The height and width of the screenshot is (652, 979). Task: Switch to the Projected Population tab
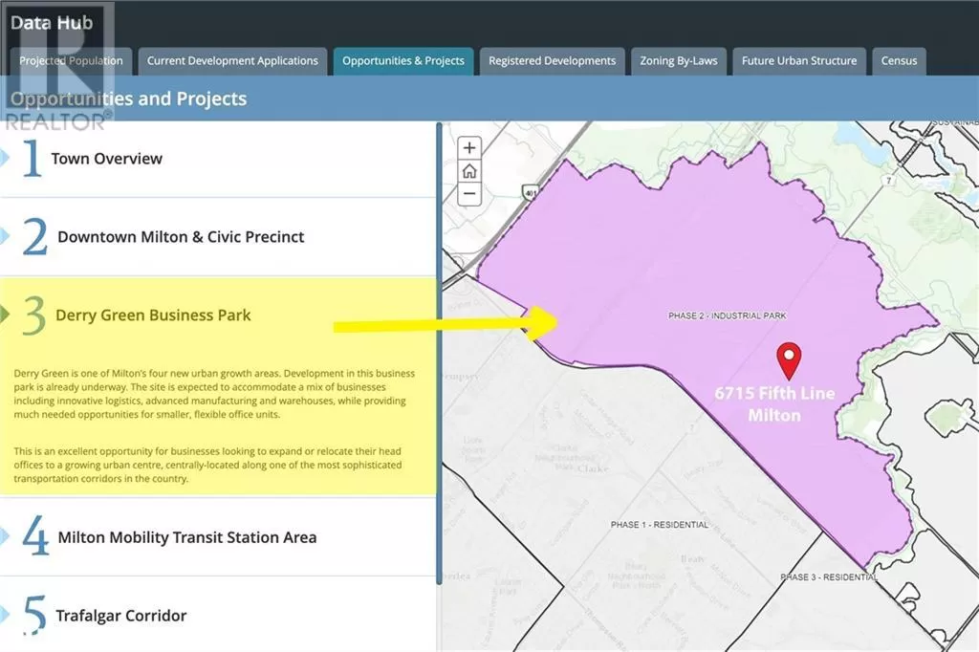pos(72,61)
